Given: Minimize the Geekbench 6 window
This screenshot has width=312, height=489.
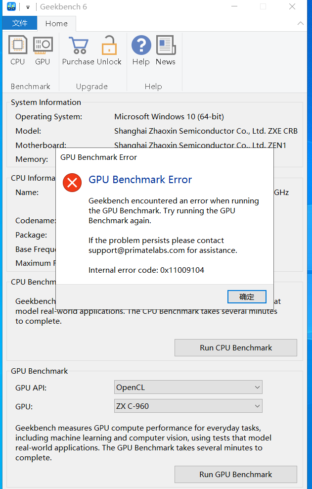Looking at the screenshot, I should [x=236, y=7].
